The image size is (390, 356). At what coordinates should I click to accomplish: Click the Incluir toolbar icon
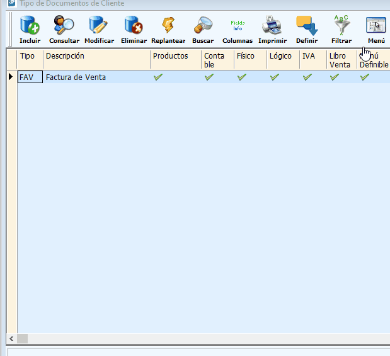click(30, 30)
